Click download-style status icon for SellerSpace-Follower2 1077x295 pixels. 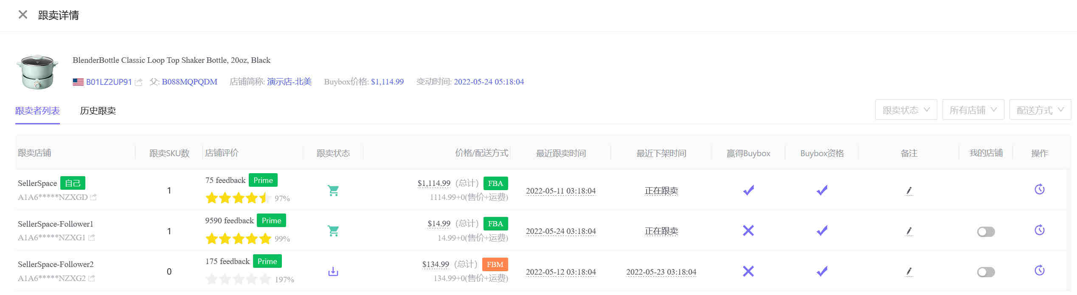coord(333,271)
